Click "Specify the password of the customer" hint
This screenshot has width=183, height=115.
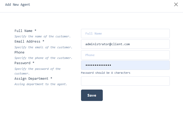click(x=38, y=69)
